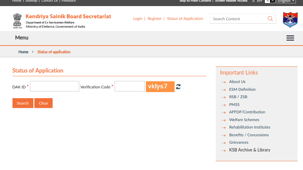Expand the Menu bar
Screen dimensions: 303x170
(x=22, y=38)
